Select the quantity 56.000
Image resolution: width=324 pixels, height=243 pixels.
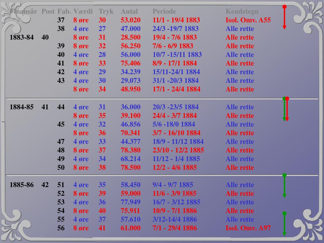coord(131,55)
